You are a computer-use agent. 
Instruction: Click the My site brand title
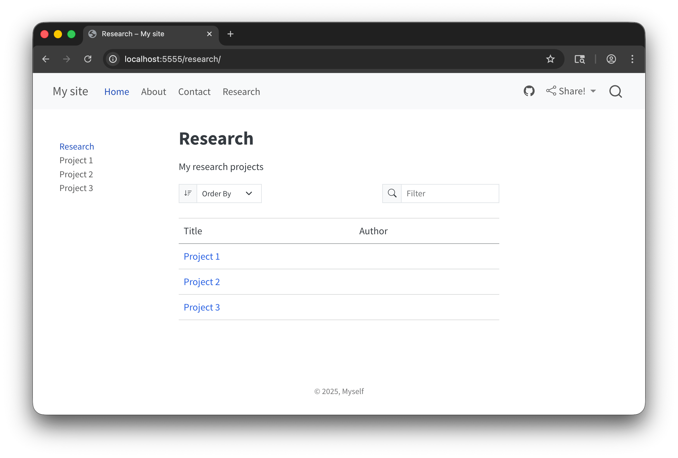click(70, 91)
